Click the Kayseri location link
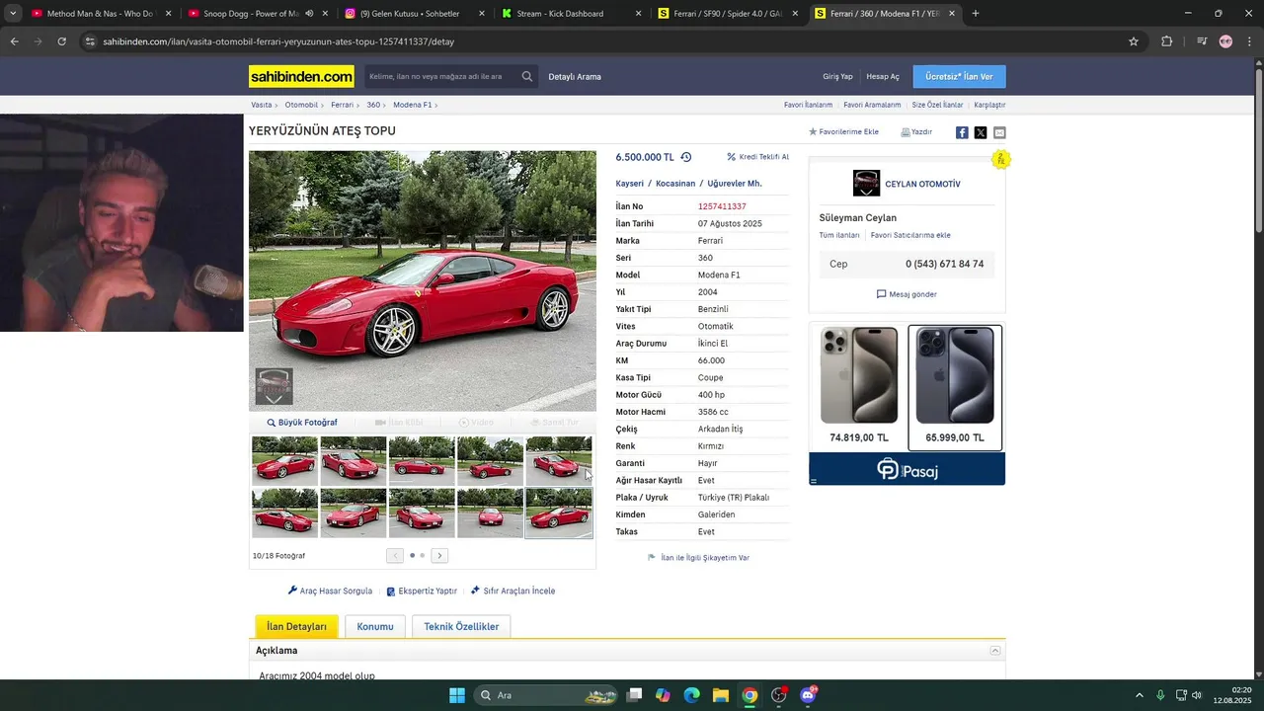 (629, 184)
